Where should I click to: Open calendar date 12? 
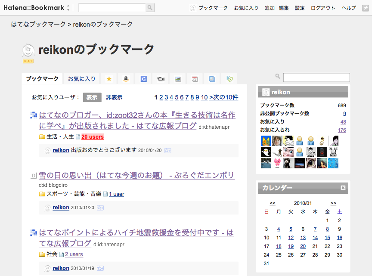pos(291,238)
